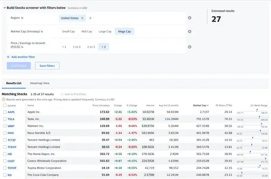Choose P/E/G less than 1
Image resolution: width=271 pixels, height=179 pixels.
click(64, 47)
